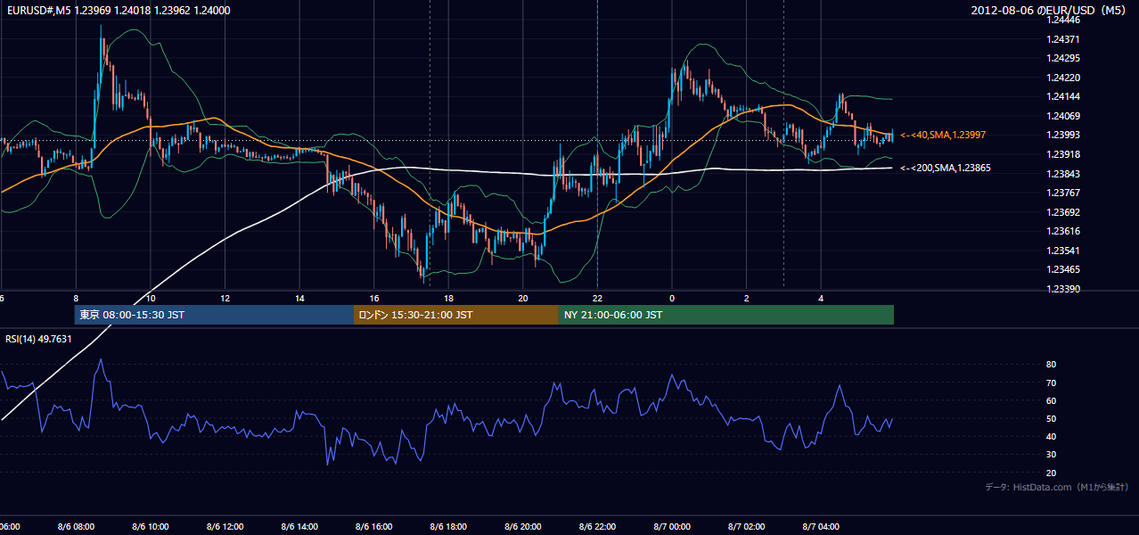Image resolution: width=1139 pixels, height=535 pixels.
Task: Click price axis value 1.23541
Action: (x=1062, y=251)
